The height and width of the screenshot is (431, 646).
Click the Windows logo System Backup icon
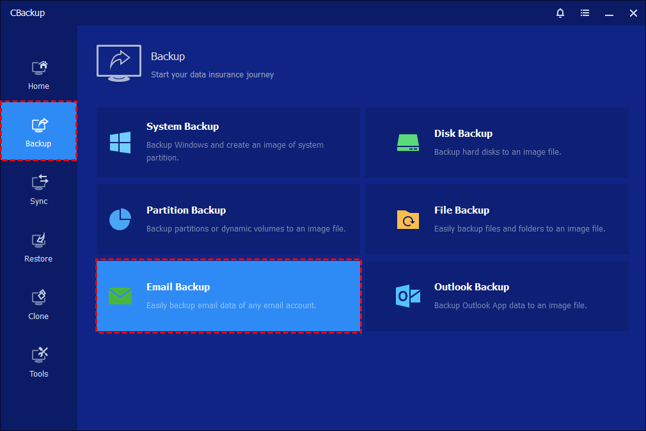120,142
